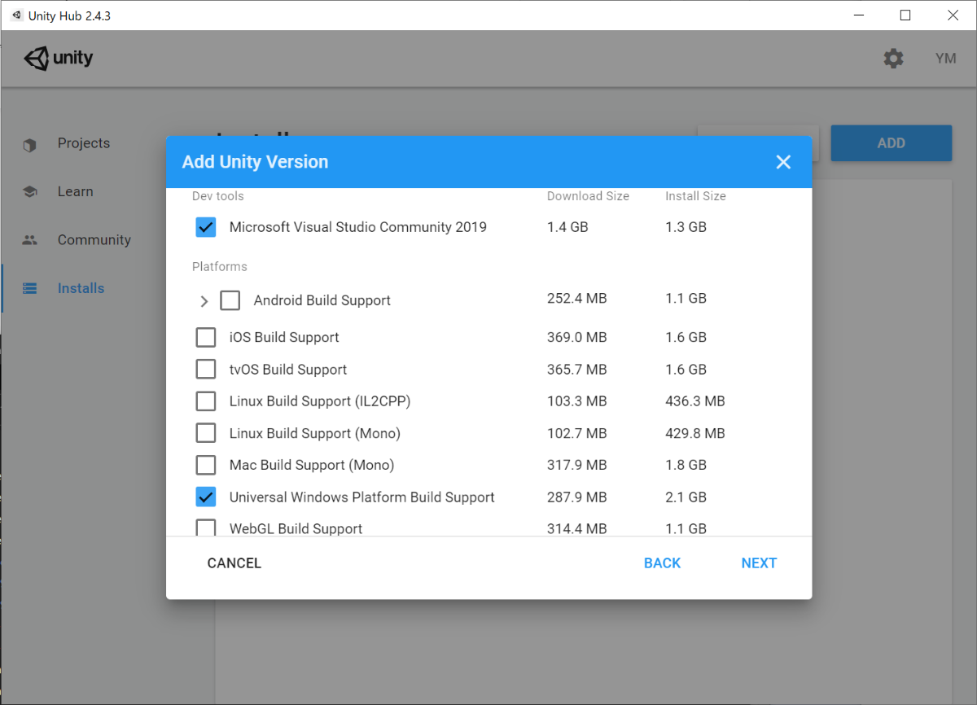The image size is (977, 705).
Task: Click the 317.9 MB Mac download size
Action: click(577, 465)
